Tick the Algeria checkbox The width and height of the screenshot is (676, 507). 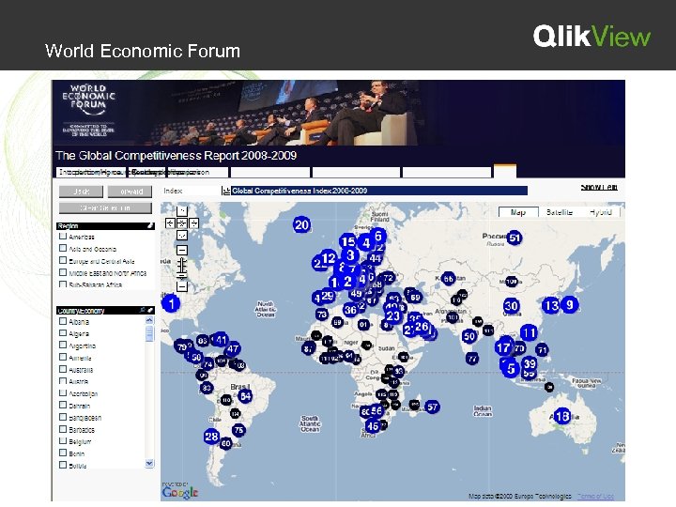click(x=63, y=333)
